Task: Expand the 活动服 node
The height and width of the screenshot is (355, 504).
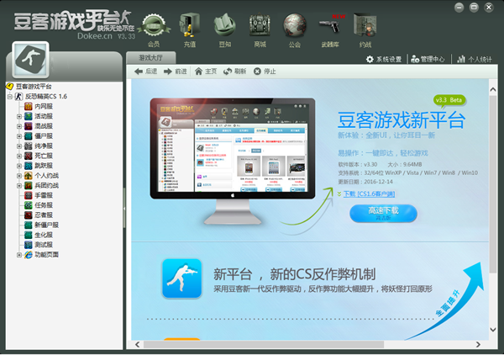Action: tap(19, 116)
